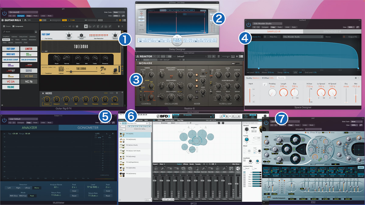Click trash icon in Guitar Rig rack toolbar
This screenshot has height=205, width=365.
pyautogui.click(x=119, y=26)
